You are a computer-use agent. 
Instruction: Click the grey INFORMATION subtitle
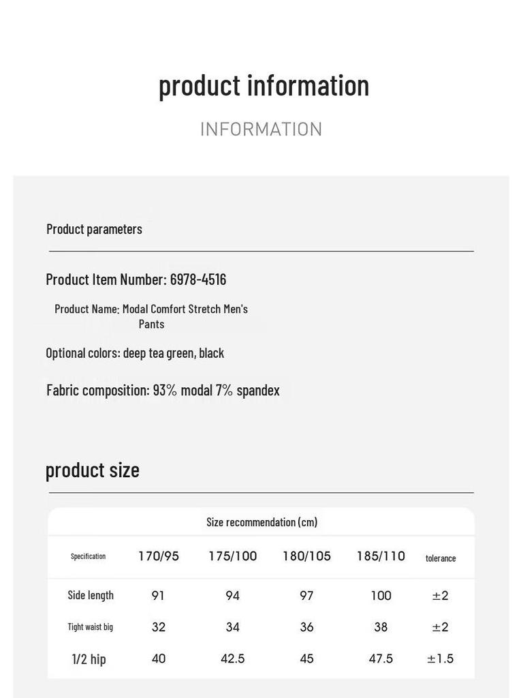(261, 130)
